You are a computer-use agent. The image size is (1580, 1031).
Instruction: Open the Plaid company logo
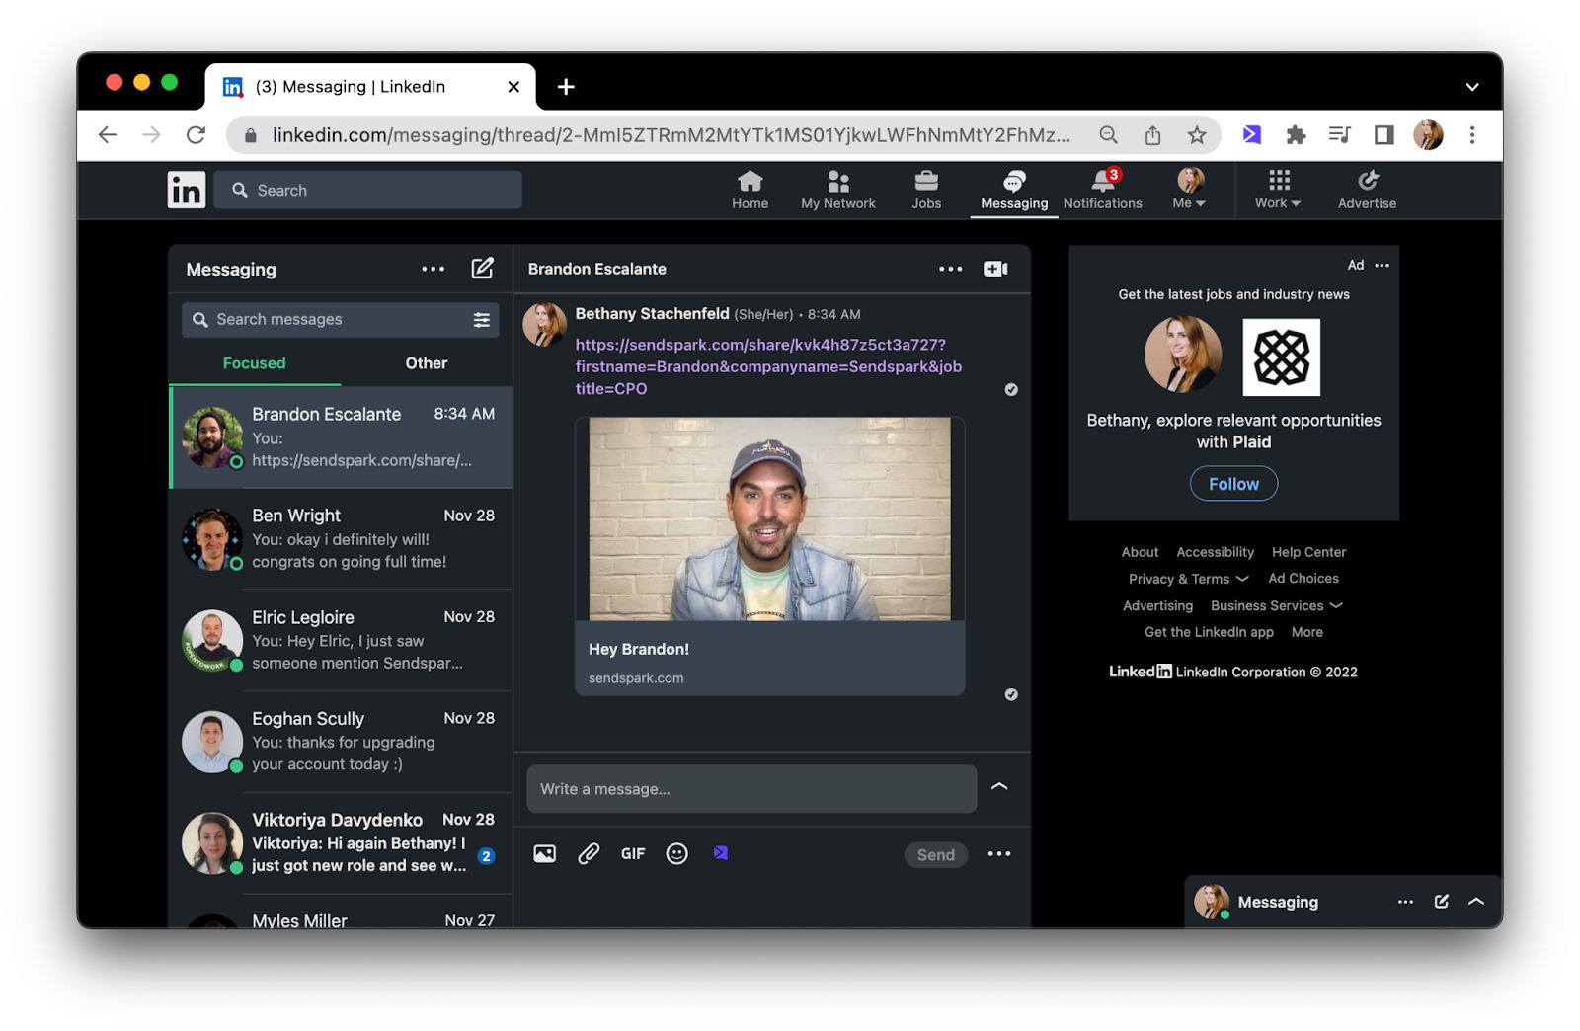(x=1281, y=357)
